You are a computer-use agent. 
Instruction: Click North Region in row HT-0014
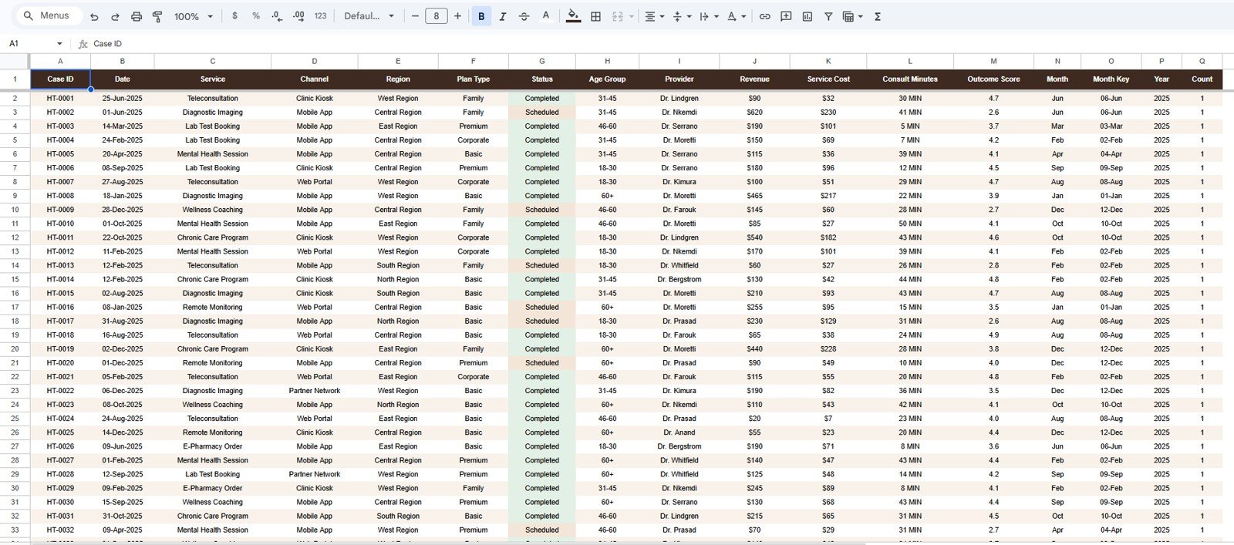(398, 279)
